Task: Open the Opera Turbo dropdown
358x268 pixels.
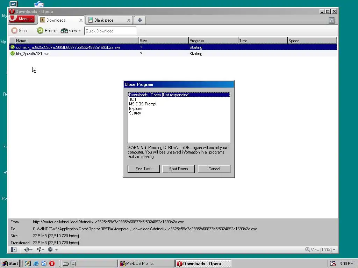Action: [x=53, y=250]
